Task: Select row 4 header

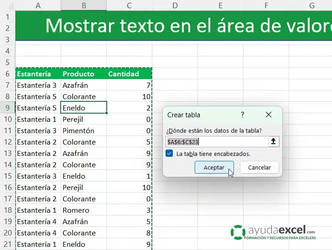Action: coord(8,51)
